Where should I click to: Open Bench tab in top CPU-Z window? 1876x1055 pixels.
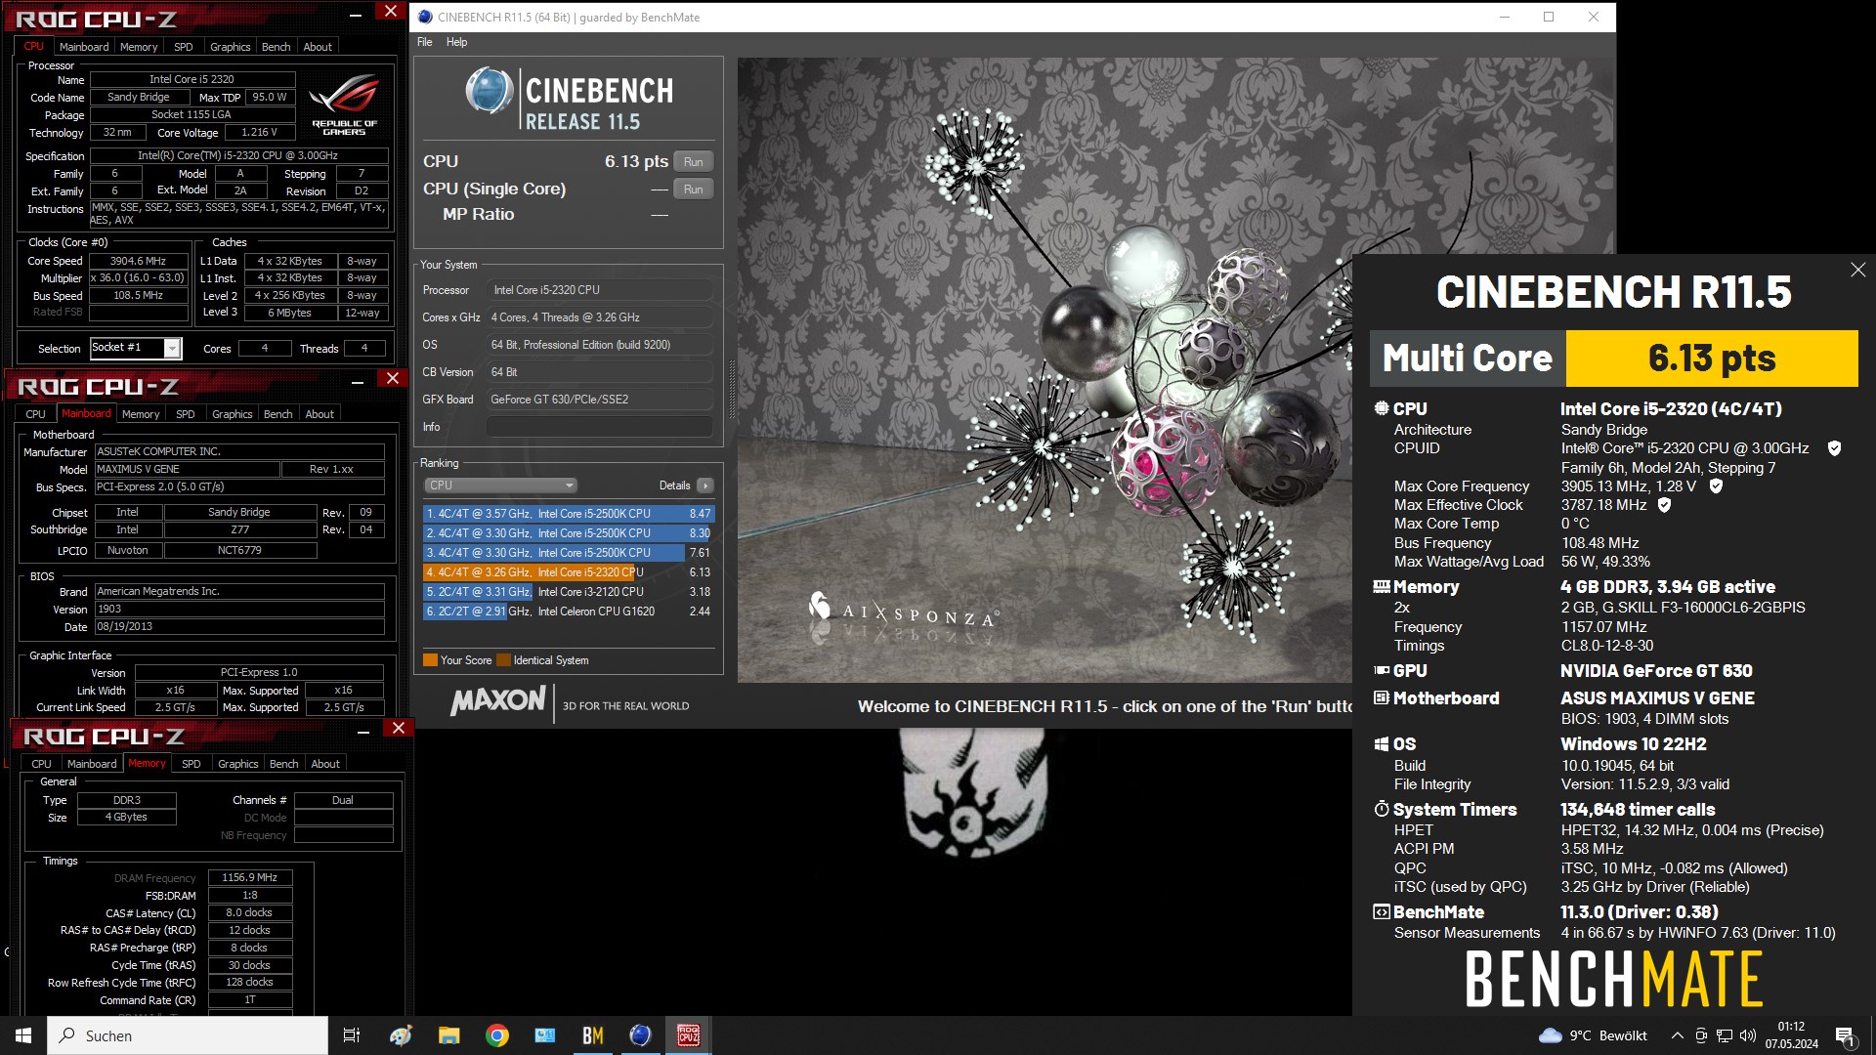pyautogui.click(x=277, y=47)
